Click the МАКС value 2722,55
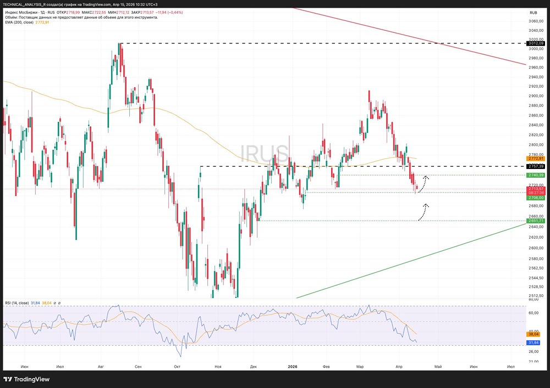This screenshot has width=550, height=388. (x=99, y=13)
